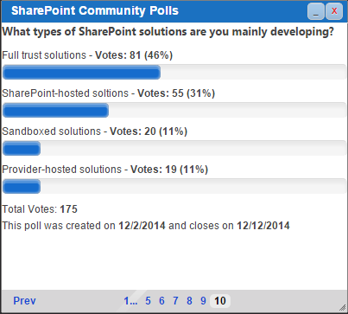Image resolution: width=348 pixels, height=314 pixels.
Task: Open poll page 7
Action: 175,301
